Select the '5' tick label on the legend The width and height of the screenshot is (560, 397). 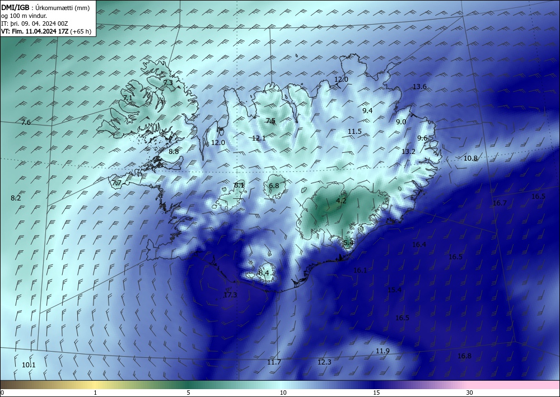click(x=188, y=393)
